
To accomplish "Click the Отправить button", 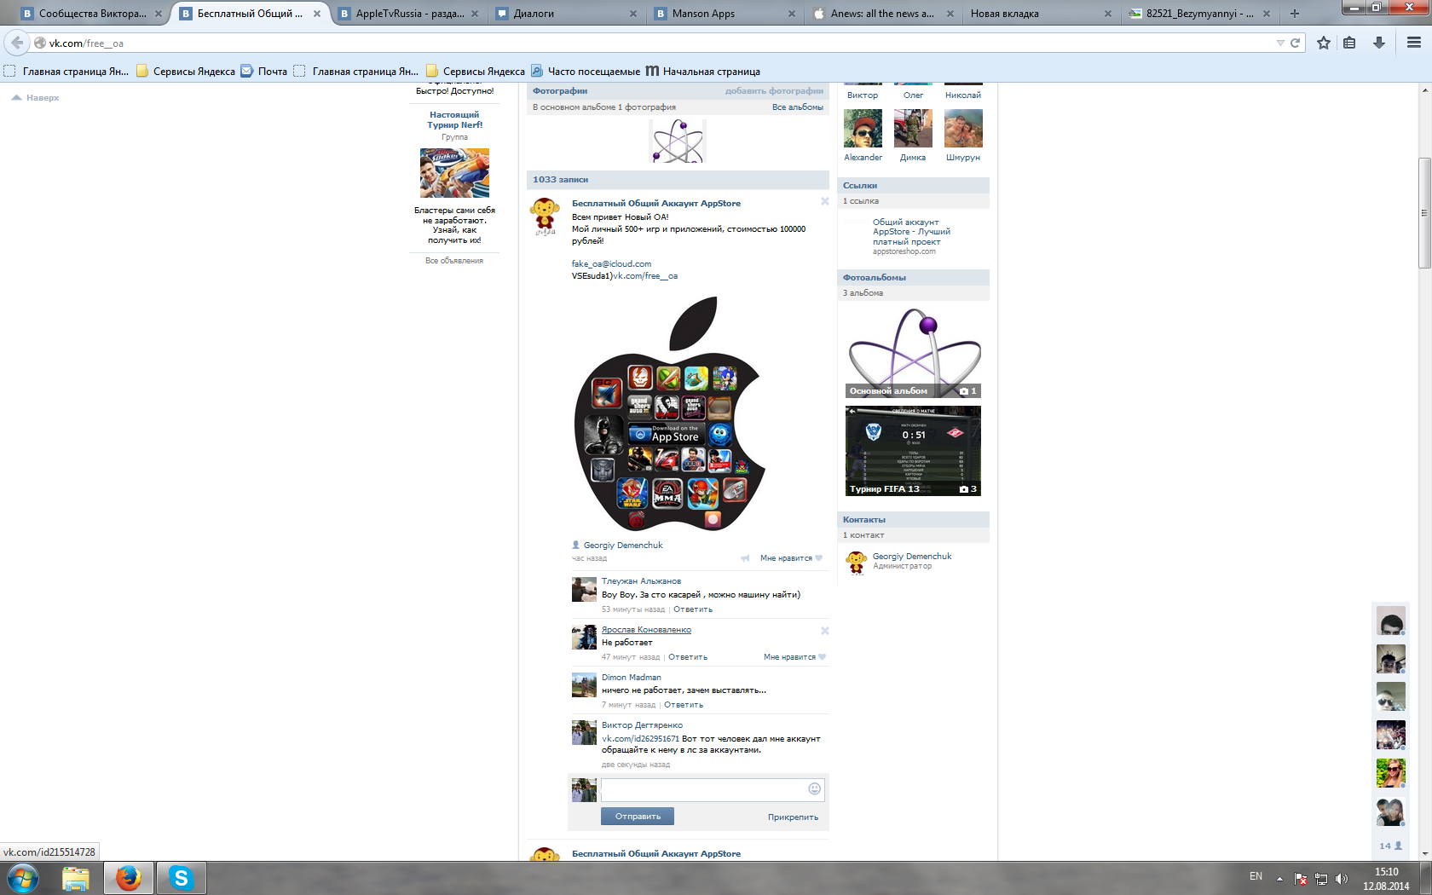I will click(638, 817).
